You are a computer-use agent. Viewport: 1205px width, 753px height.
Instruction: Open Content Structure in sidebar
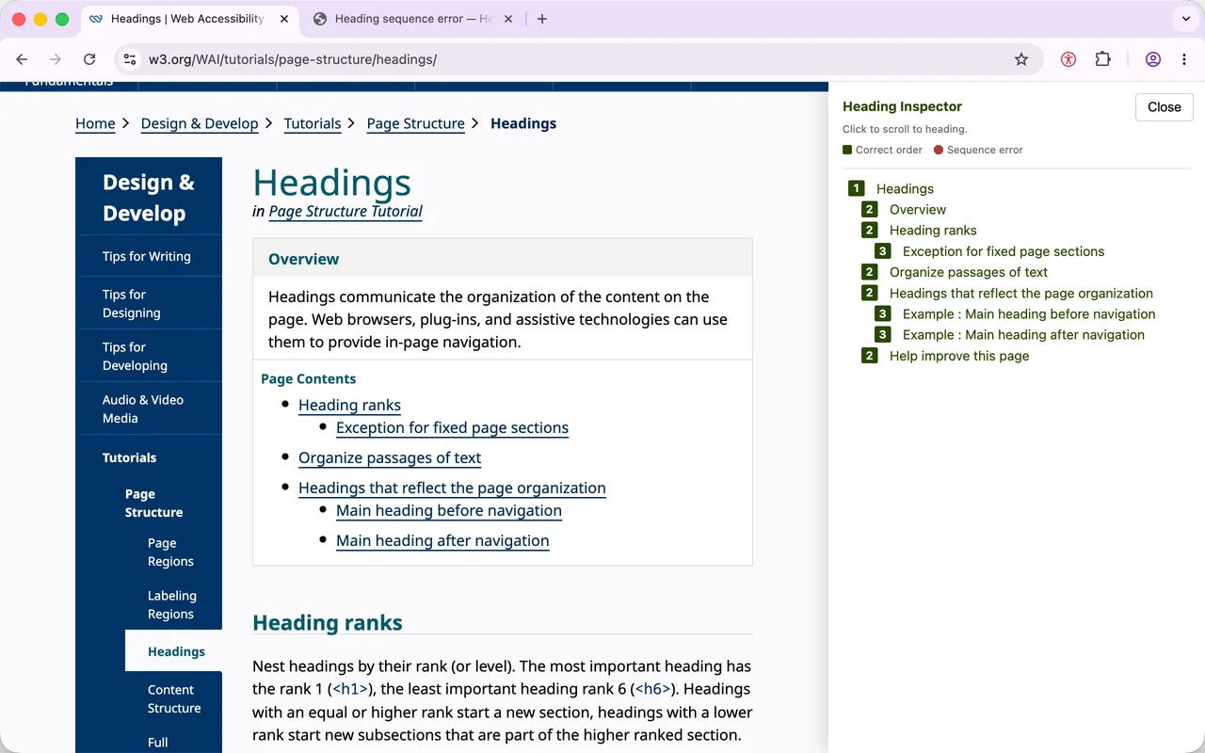[x=174, y=698]
